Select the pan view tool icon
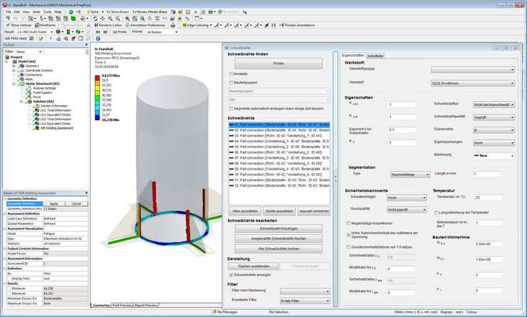Viewport: 527px width, 317px height. tap(103, 18)
